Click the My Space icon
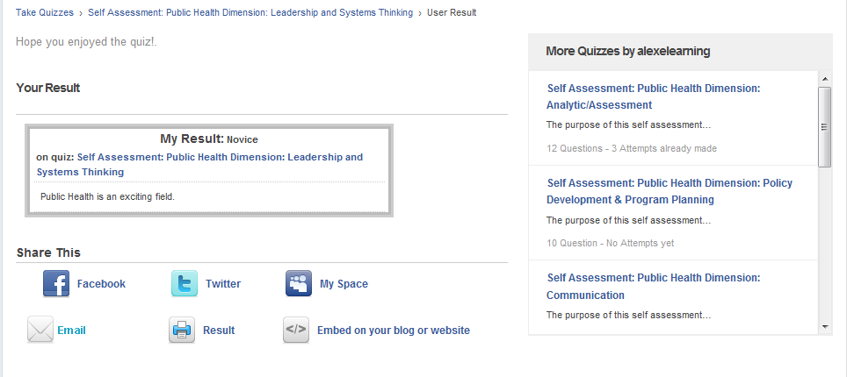This screenshot has width=847, height=377. [x=299, y=284]
